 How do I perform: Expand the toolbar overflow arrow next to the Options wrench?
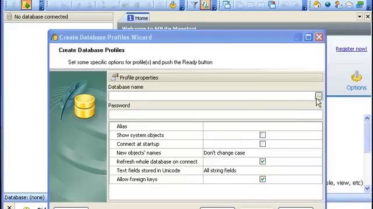pyautogui.click(x=182, y=5)
